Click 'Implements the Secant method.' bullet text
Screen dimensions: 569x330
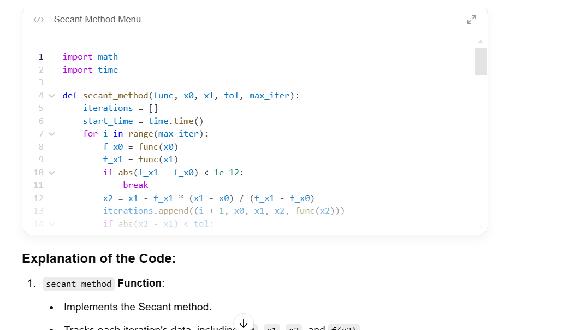point(138,307)
